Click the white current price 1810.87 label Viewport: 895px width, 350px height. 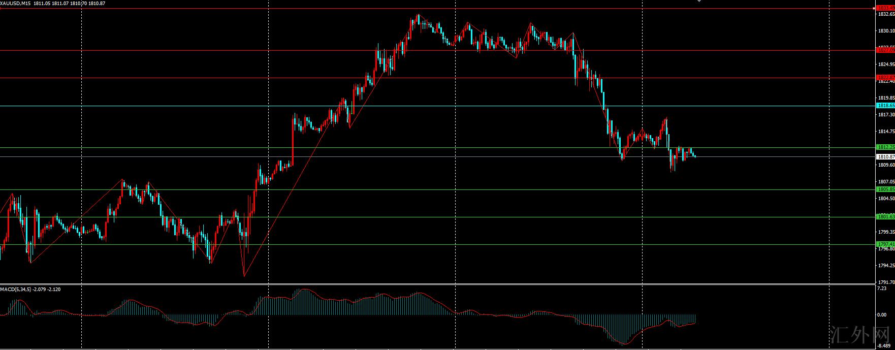pos(886,157)
